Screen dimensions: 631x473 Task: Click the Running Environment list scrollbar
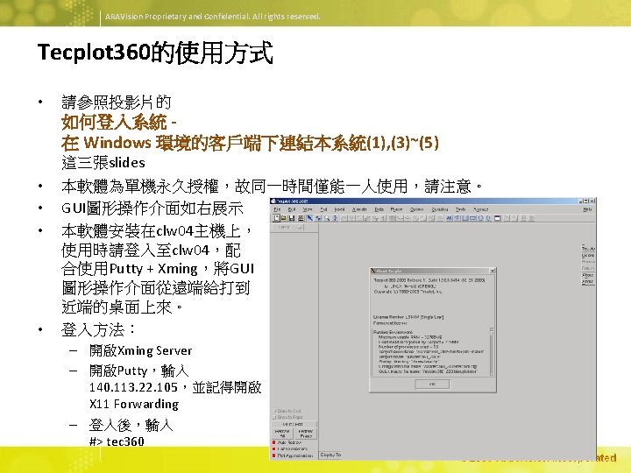(492, 350)
